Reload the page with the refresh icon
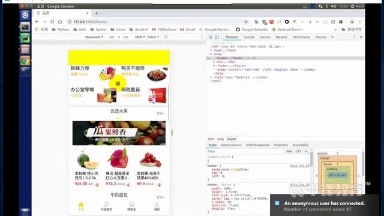Viewport: 384px width, 216px height. [x=52, y=22]
